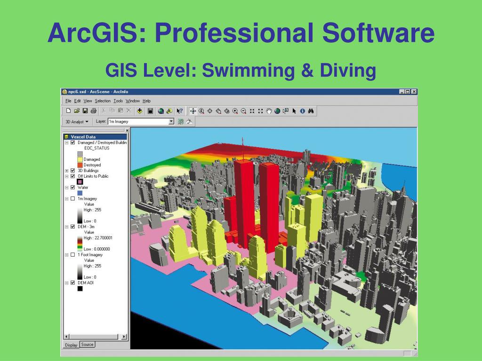Open the Tools menu

point(118,101)
